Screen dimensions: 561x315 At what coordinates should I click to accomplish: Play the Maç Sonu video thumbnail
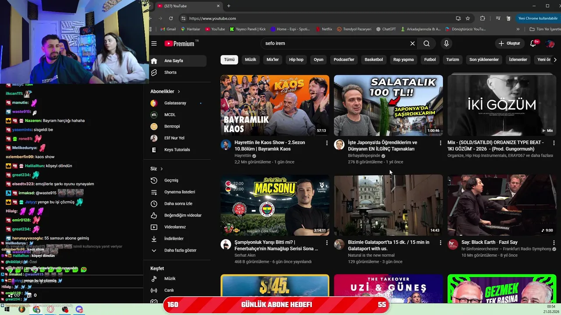coord(275,205)
